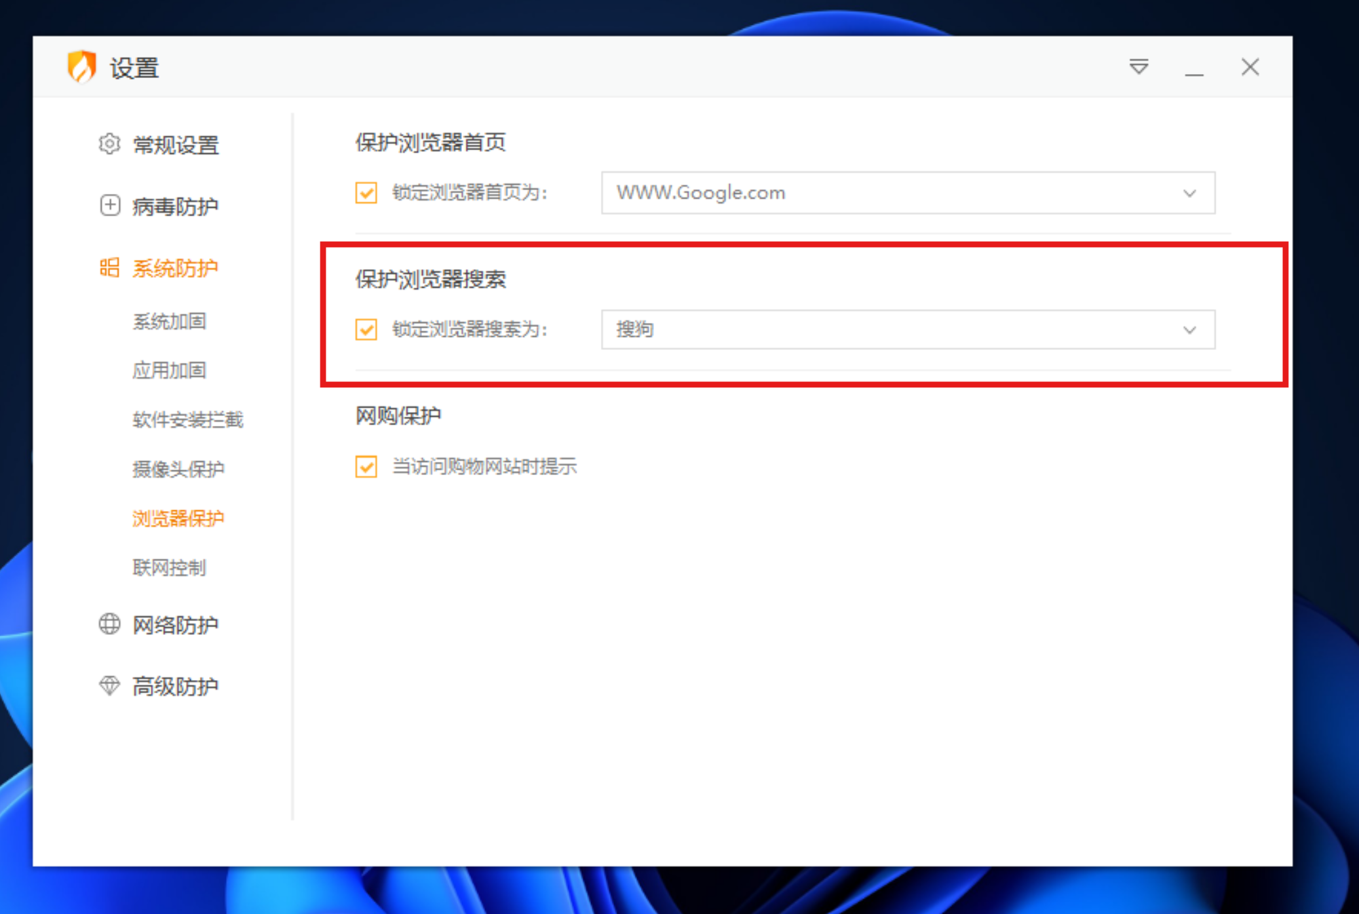
Task: Click the gear icon beside 常规设置
Action: pyautogui.click(x=109, y=143)
